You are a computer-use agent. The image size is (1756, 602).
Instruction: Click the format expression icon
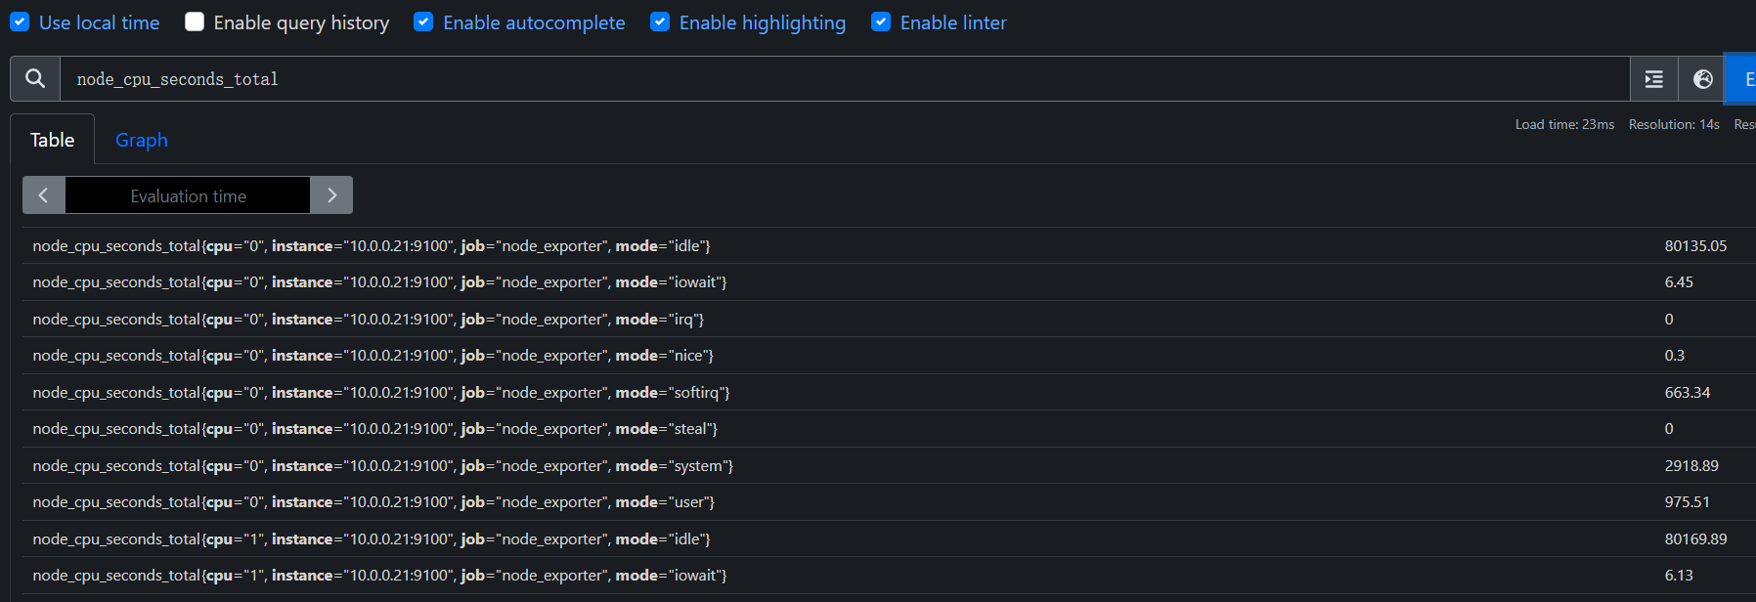(x=1653, y=79)
